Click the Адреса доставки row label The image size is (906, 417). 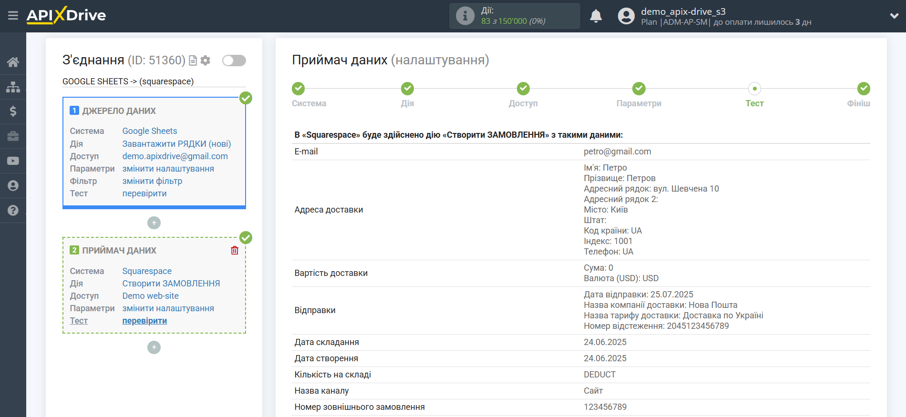329,210
